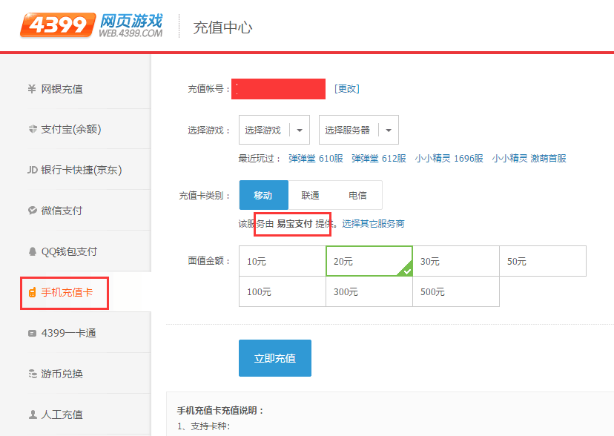Screen dimensions: 614x436
Task: Click the JD 银行卡快捷 icon
Action: coord(32,170)
